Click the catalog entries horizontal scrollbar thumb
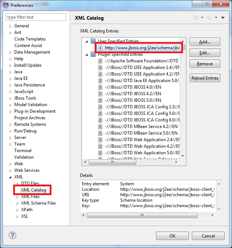The width and height of the screenshot is (232, 248). [113, 162]
